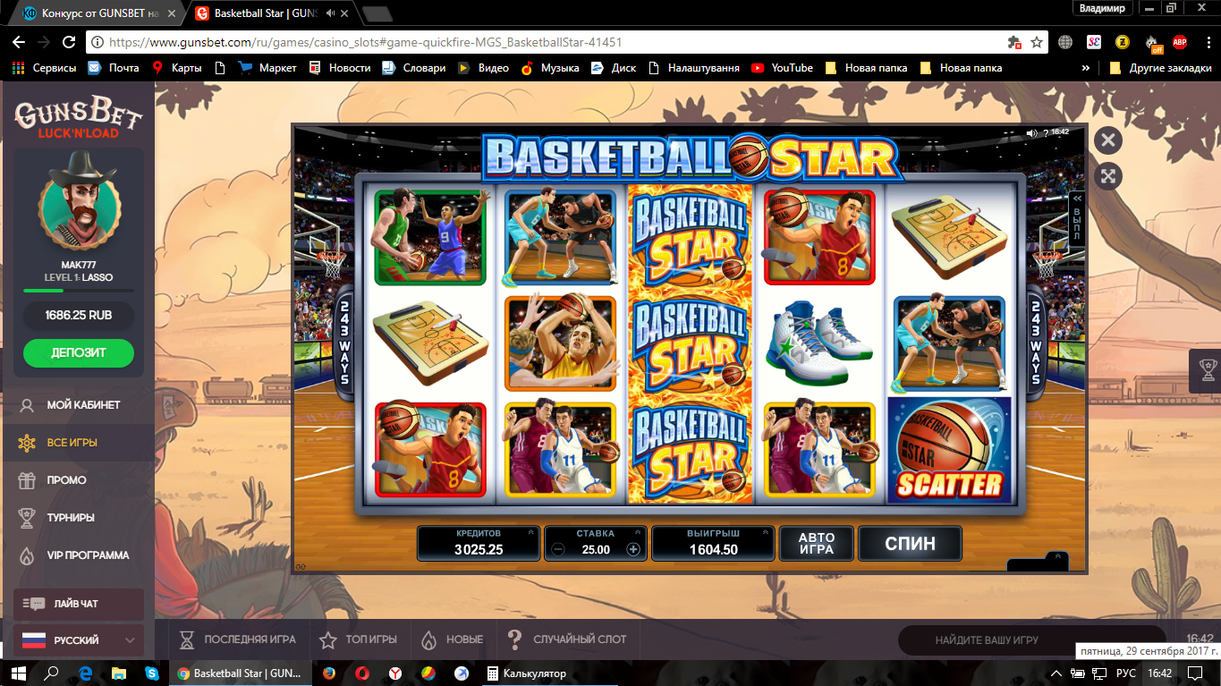Click the Scatter basketball symbol
Screen dimensions: 1221x686
tap(949, 450)
